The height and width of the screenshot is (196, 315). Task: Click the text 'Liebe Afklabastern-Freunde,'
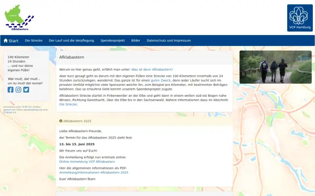[80, 131]
